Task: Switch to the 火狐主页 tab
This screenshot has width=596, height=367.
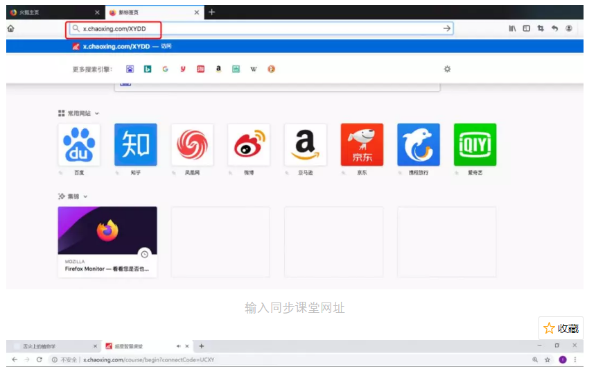Action: (x=49, y=12)
